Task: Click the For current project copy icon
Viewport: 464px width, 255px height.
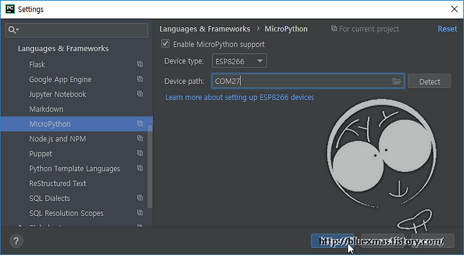Action: click(x=334, y=29)
